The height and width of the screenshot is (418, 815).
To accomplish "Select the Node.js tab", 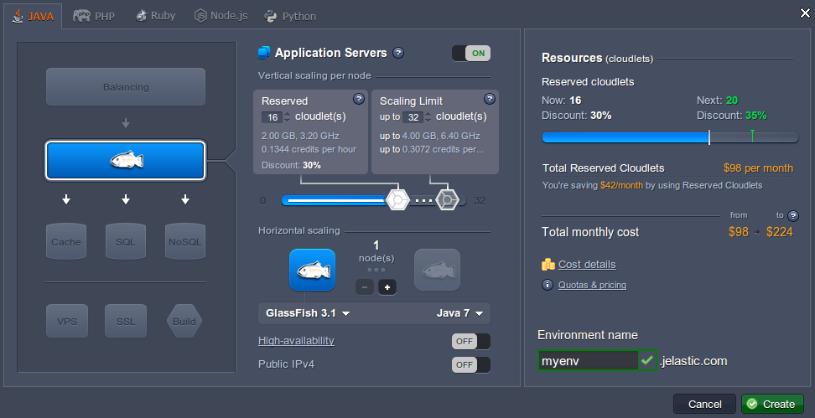I will (221, 16).
